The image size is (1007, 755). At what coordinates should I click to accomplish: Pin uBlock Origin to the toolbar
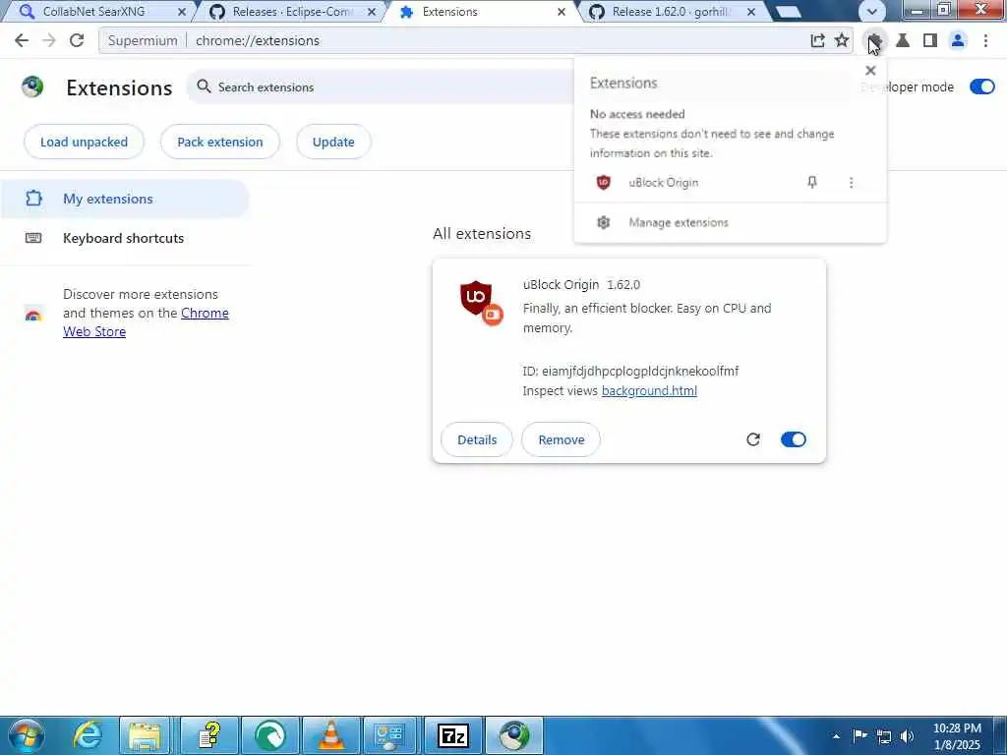click(x=811, y=182)
